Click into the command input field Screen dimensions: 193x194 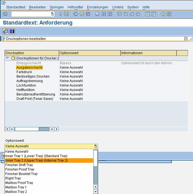point(31,14)
